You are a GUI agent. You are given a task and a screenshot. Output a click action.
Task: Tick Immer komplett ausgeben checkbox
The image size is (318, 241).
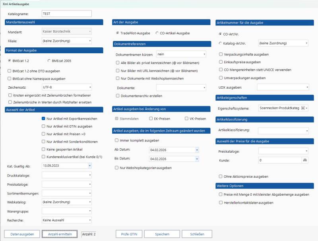pos(117,140)
